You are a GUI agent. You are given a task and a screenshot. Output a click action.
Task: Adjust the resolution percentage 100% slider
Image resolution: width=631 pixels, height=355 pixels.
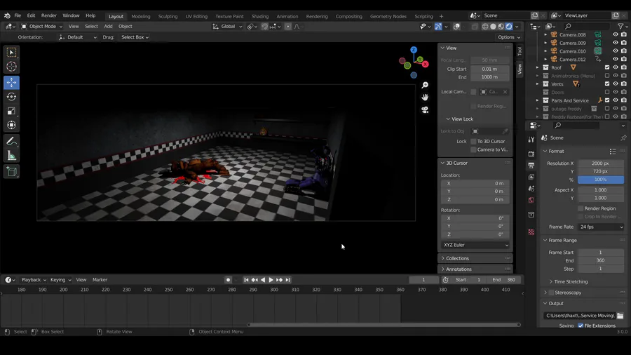[601, 180]
